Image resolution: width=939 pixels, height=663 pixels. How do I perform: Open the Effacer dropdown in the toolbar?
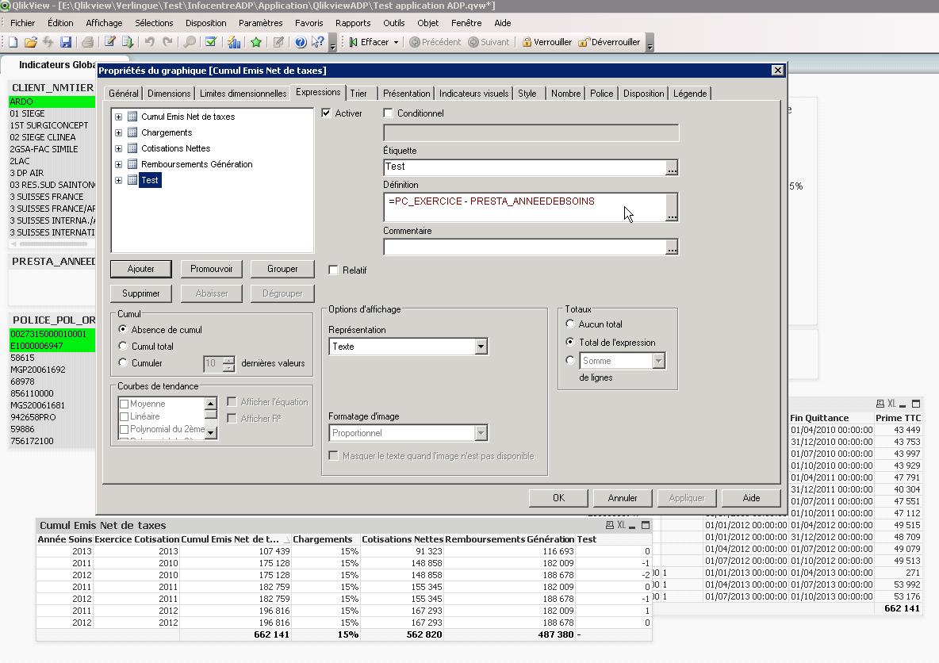click(x=394, y=42)
